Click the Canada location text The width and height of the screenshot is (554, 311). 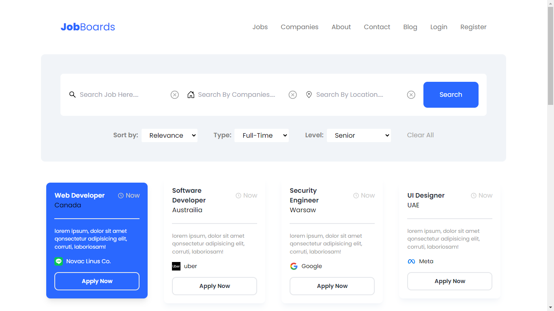coord(68,205)
